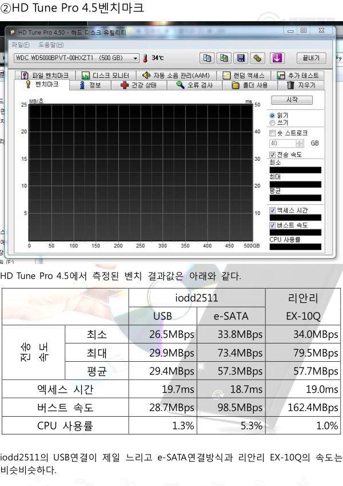343x486 pixels.
Task: Select the 읽기 radio button
Action: [x=272, y=115]
